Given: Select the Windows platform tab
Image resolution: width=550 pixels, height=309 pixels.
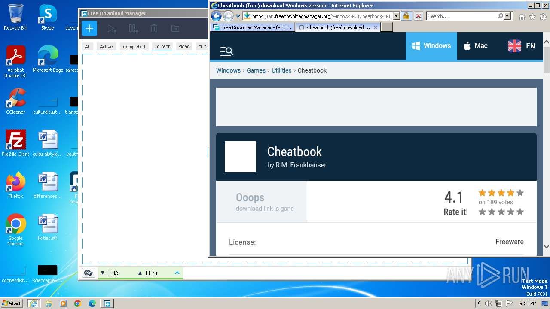Looking at the screenshot, I should 431,46.
